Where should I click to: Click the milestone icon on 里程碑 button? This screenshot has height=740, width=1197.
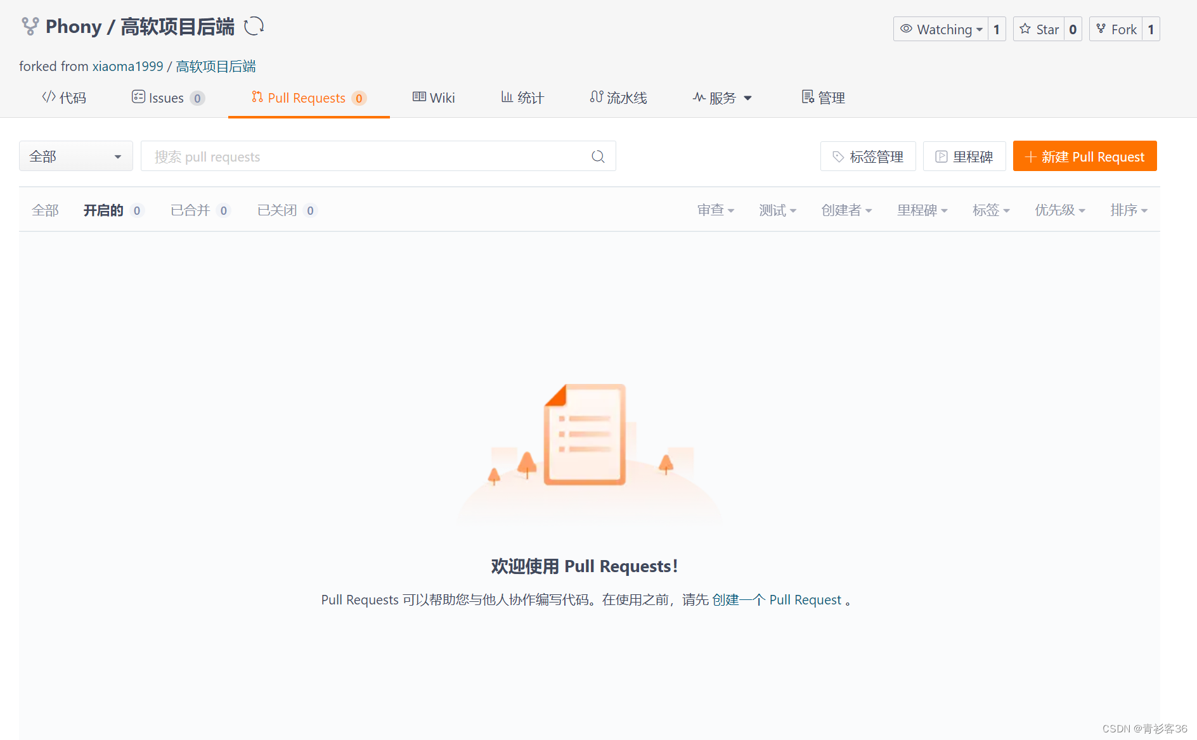click(x=941, y=156)
